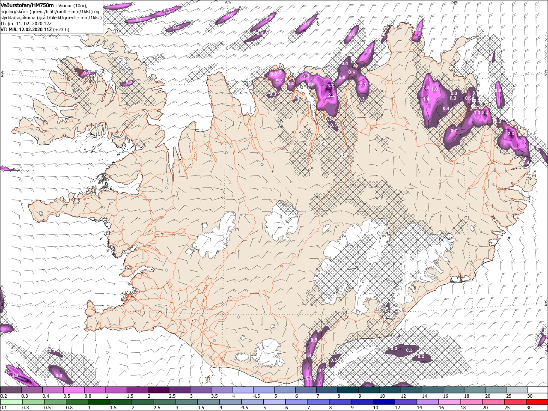
Task: Click the '1.4' snowfall value on the map
Action: point(426,99)
